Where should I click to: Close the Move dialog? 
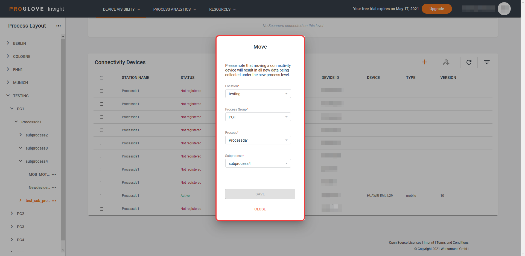pos(260,209)
